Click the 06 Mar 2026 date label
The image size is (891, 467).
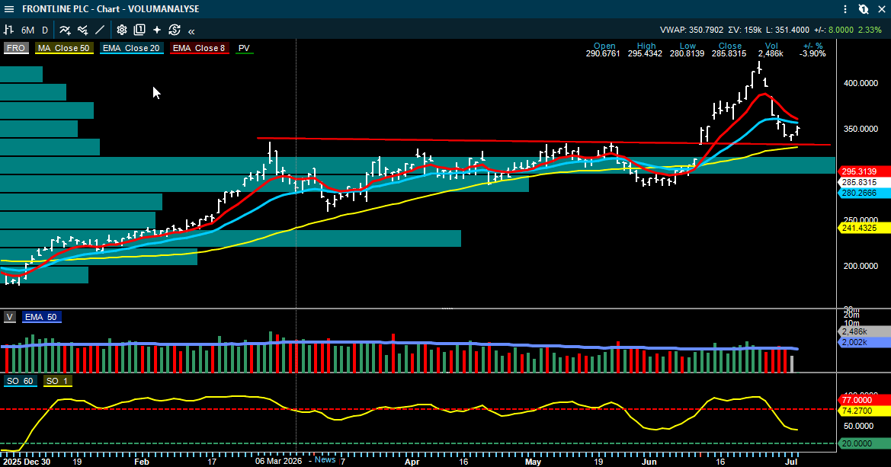tap(278, 462)
